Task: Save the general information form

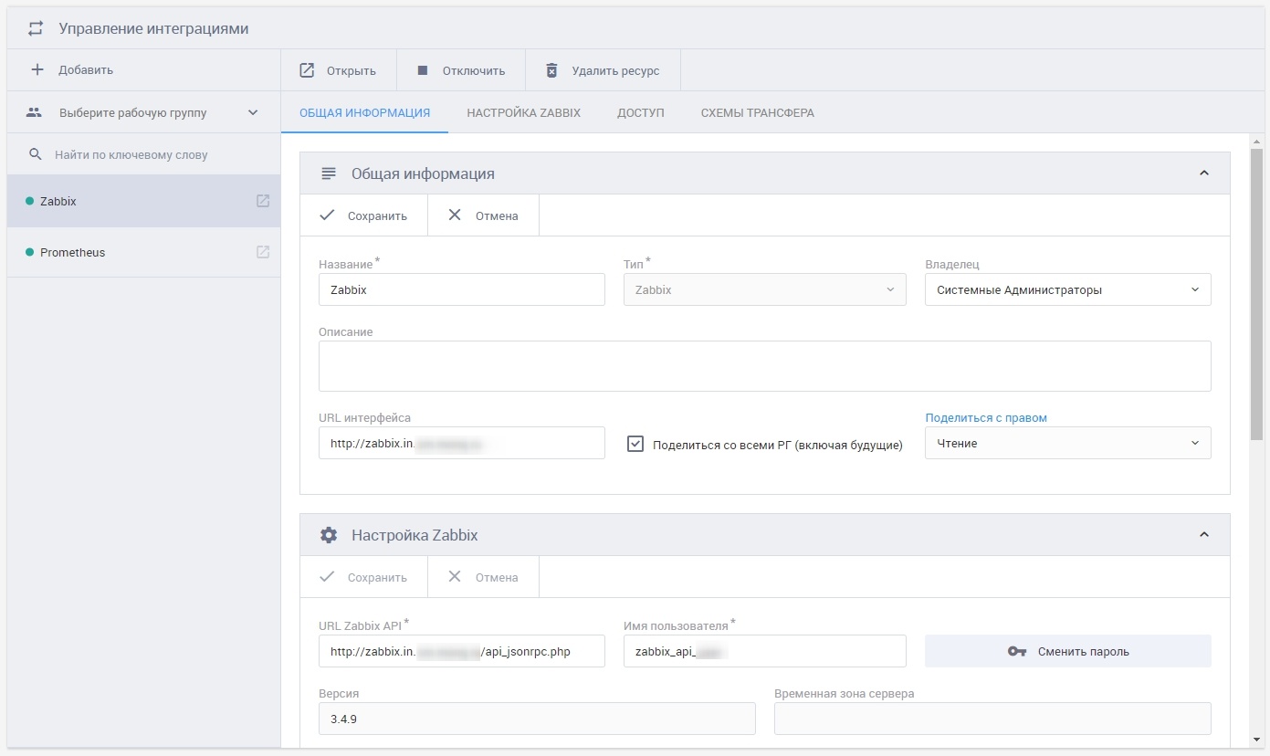Action: [x=364, y=216]
